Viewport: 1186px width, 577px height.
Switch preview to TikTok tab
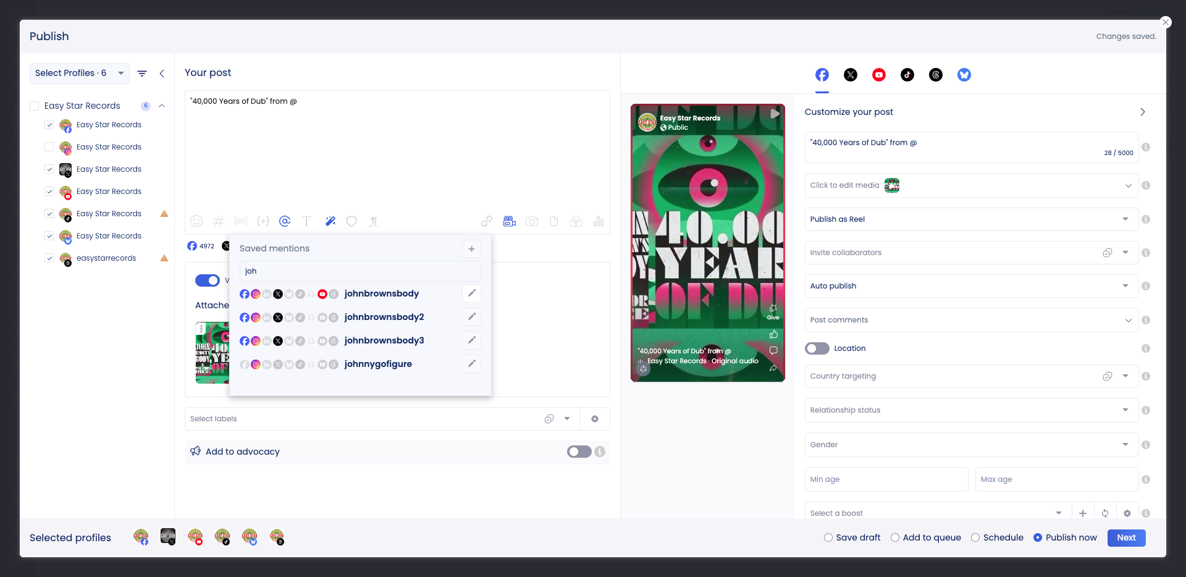tap(907, 75)
